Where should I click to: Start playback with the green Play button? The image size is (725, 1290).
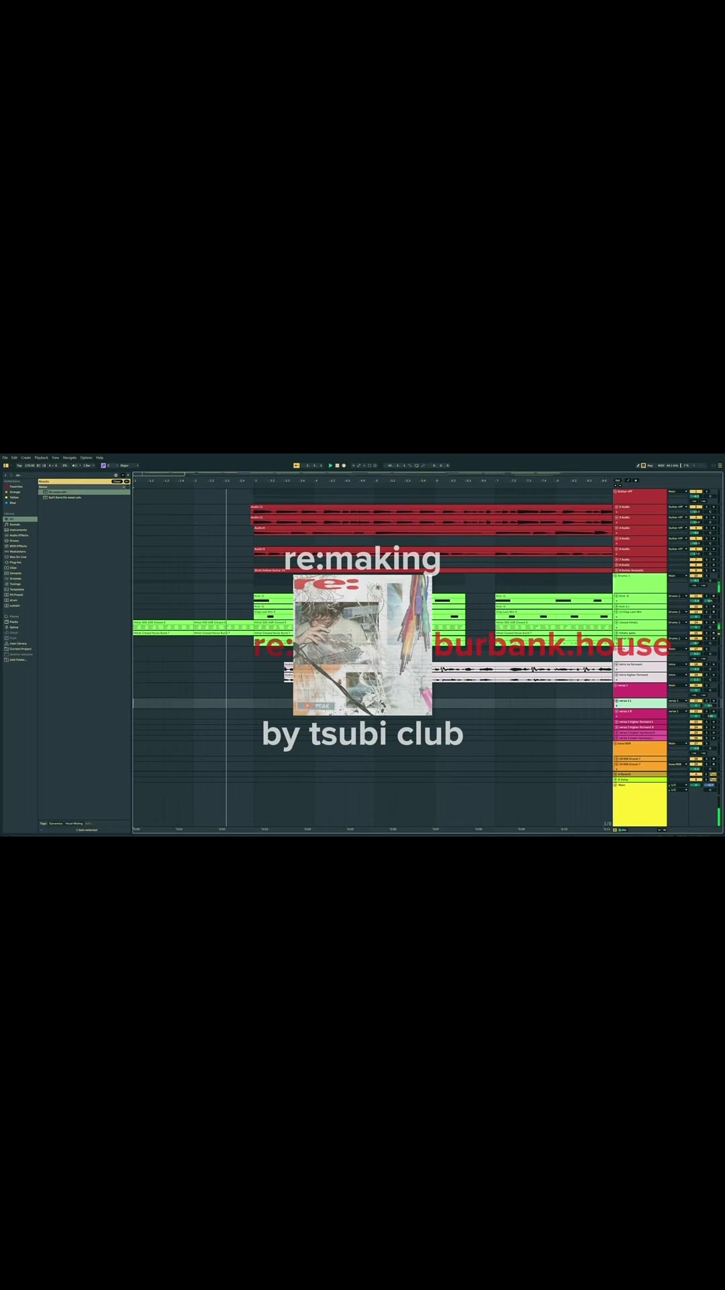pyautogui.click(x=330, y=465)
